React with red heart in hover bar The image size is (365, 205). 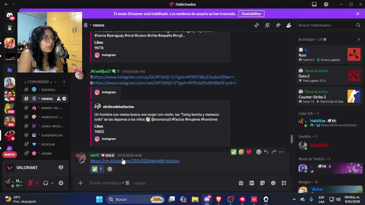pos(249,152)
